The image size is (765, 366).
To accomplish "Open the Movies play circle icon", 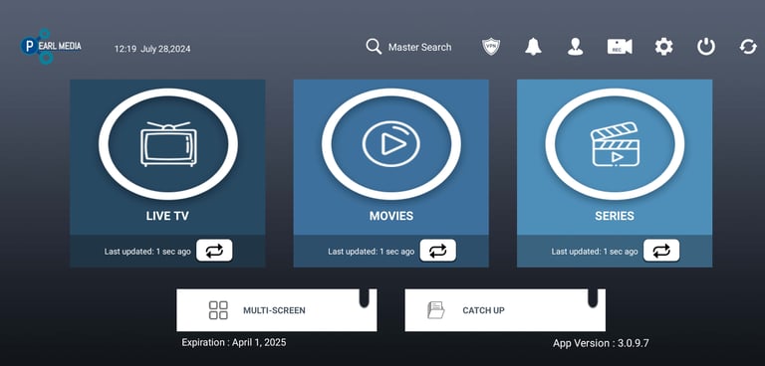I will [391, 144].
